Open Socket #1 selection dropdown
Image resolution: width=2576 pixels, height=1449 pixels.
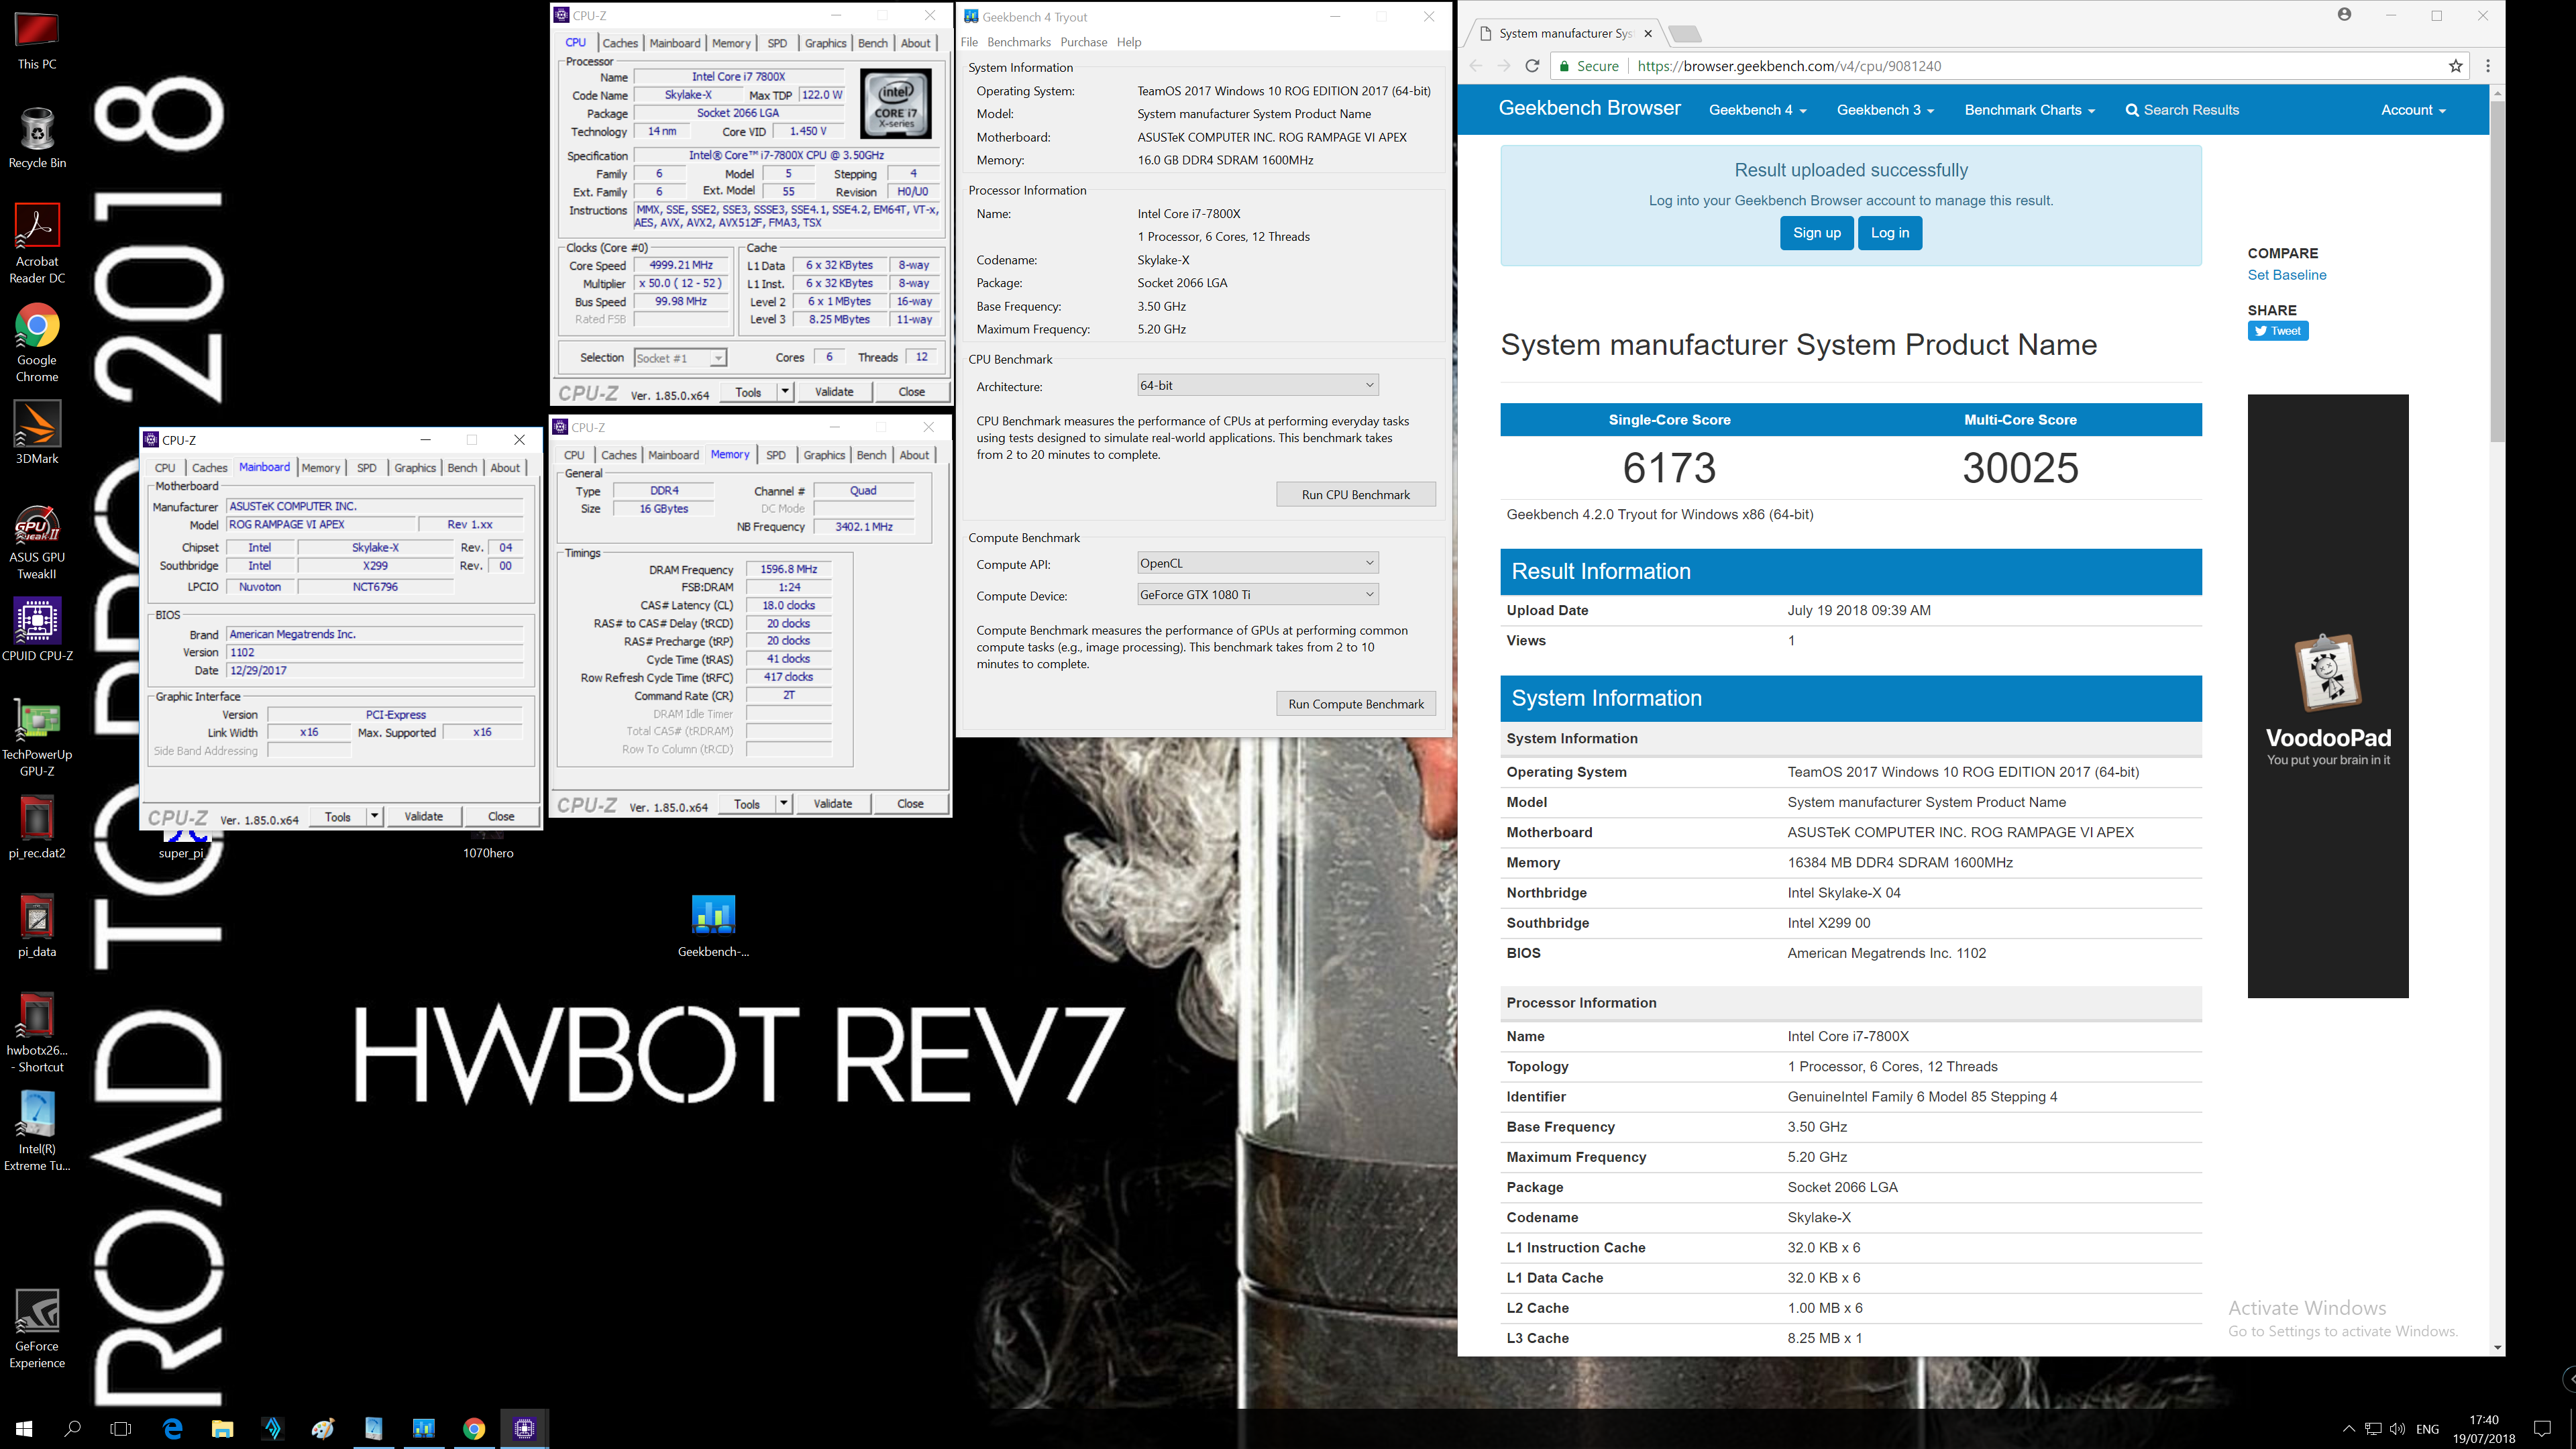tap(680, 358)
